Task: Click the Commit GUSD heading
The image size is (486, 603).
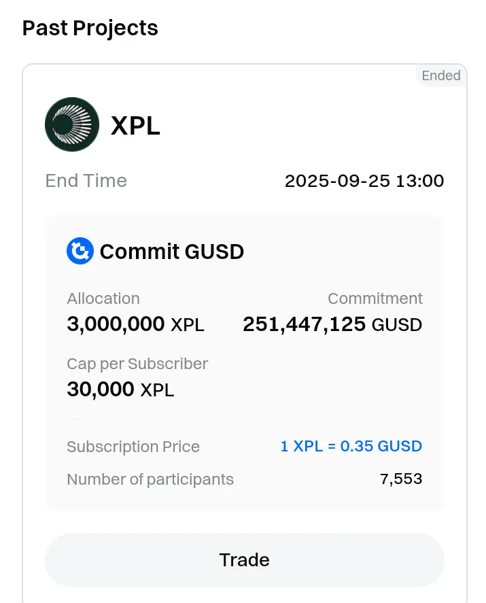Action: [x=172, y=252]
